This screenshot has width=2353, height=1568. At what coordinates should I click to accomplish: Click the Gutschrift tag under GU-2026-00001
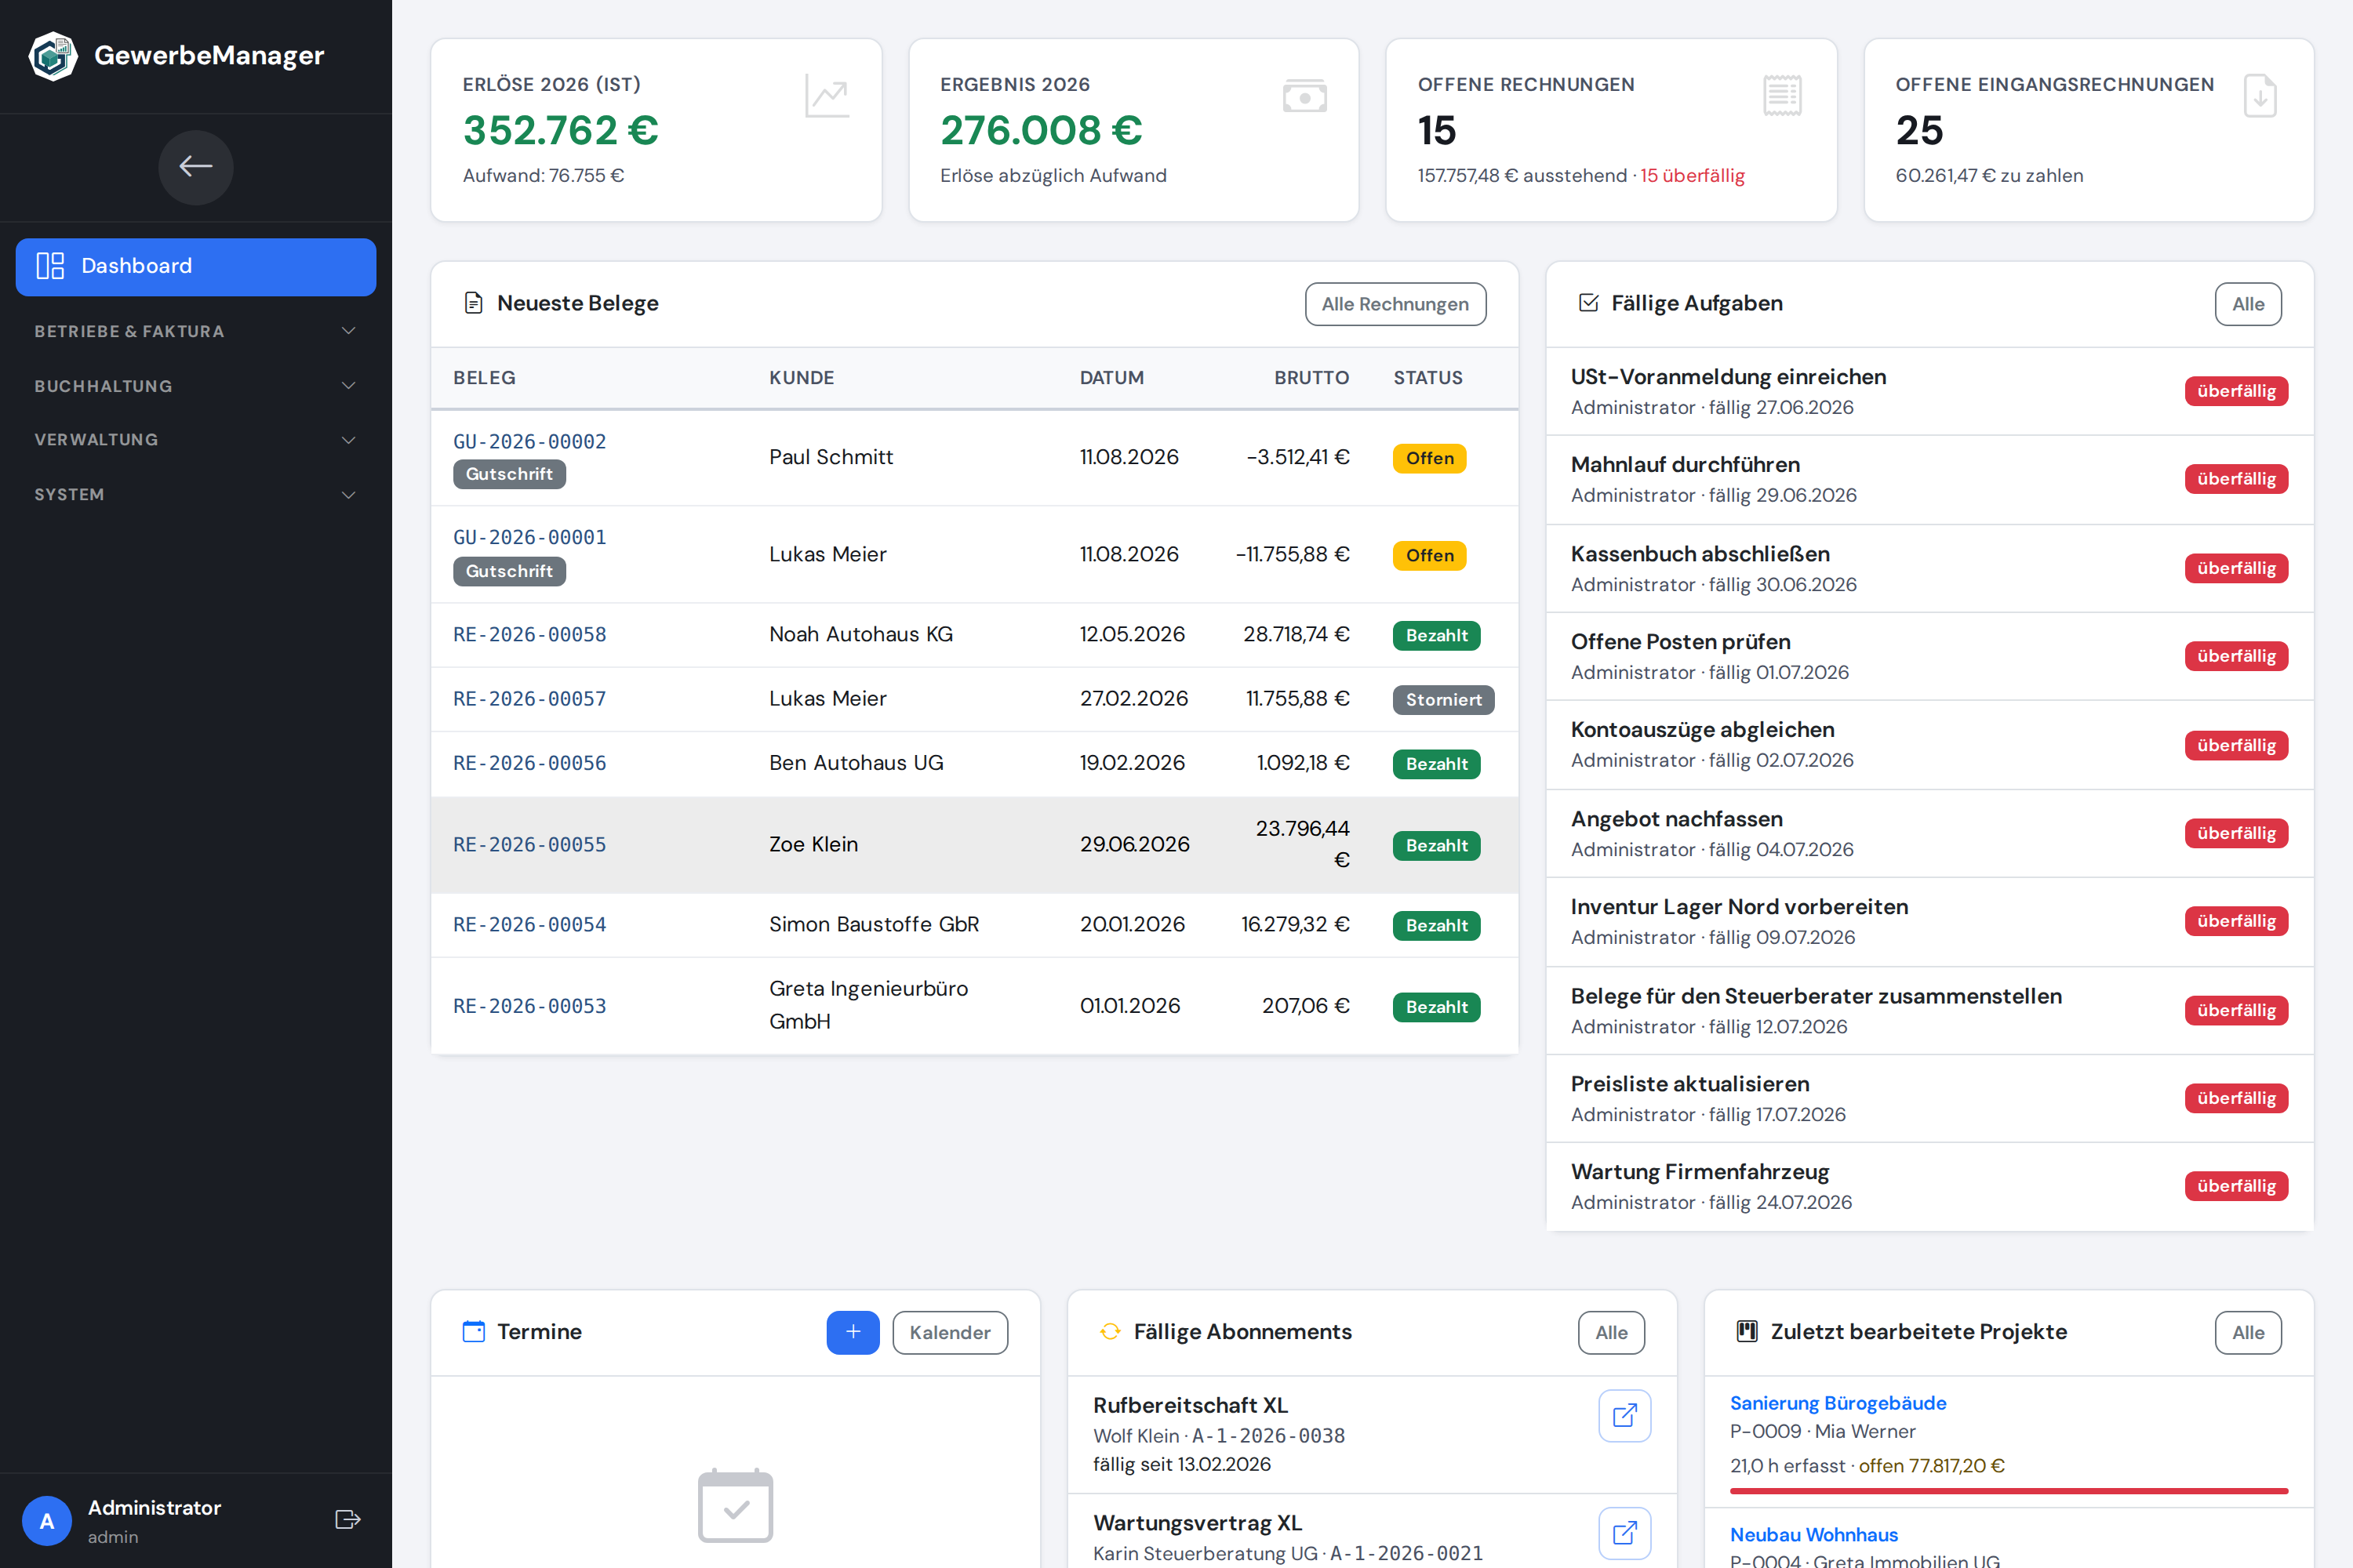[x=509, y=571]
